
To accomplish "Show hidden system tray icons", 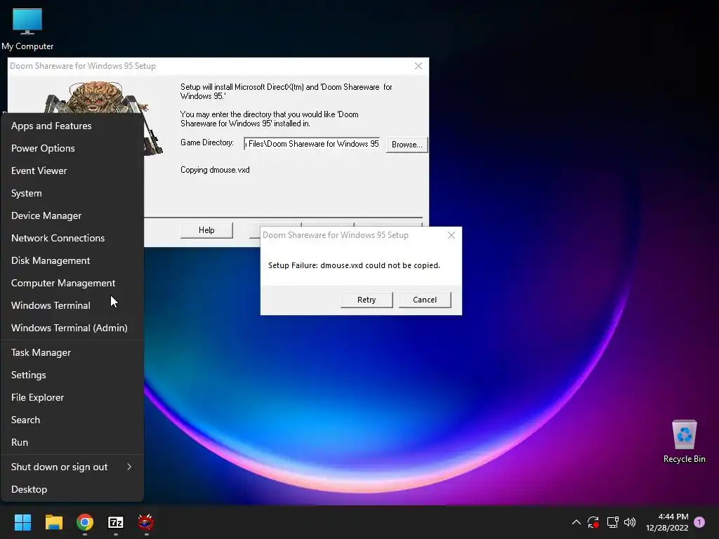I will (x=576, y=522).
